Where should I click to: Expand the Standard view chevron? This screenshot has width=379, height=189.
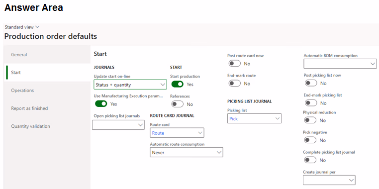37,27
